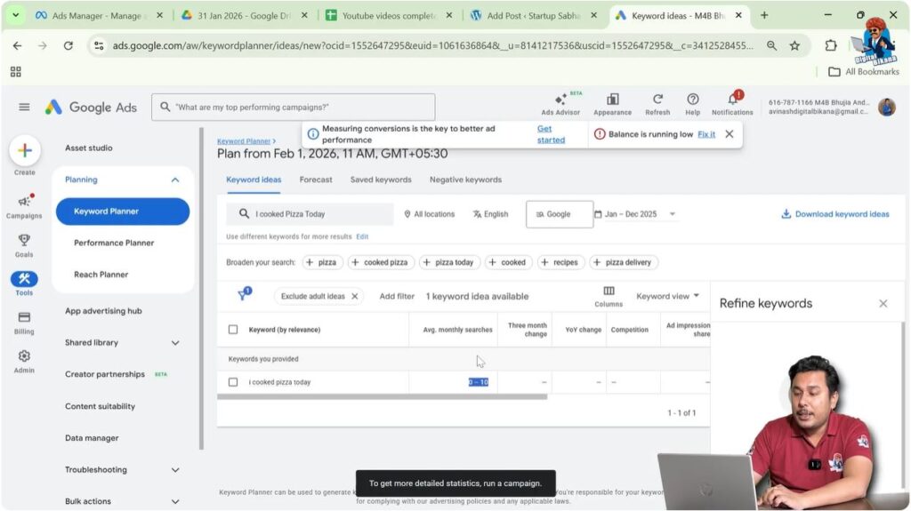Click the browser zoom magnifier icon

771,45
